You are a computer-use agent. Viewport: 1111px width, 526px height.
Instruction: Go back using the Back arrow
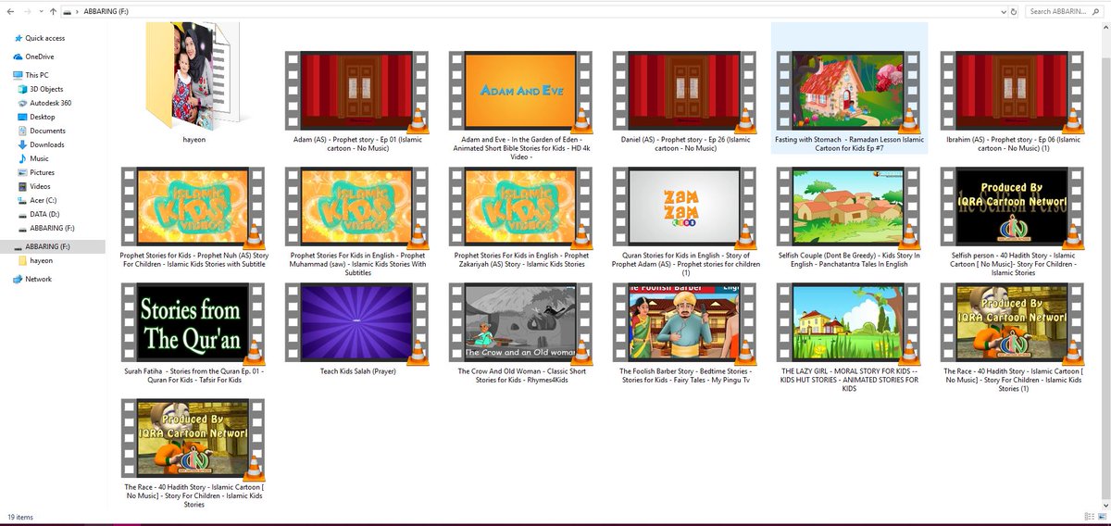point(8,12)
